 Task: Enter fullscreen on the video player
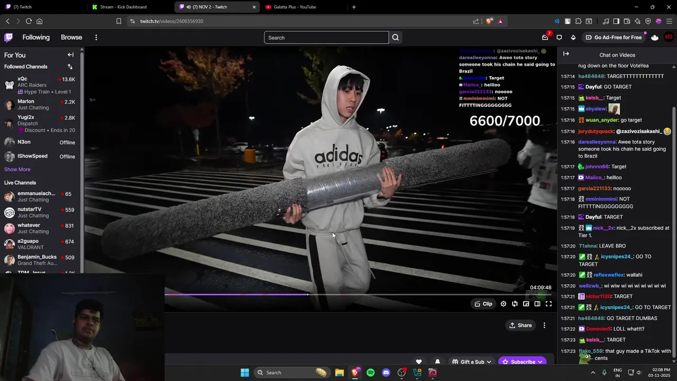point(548,304)
